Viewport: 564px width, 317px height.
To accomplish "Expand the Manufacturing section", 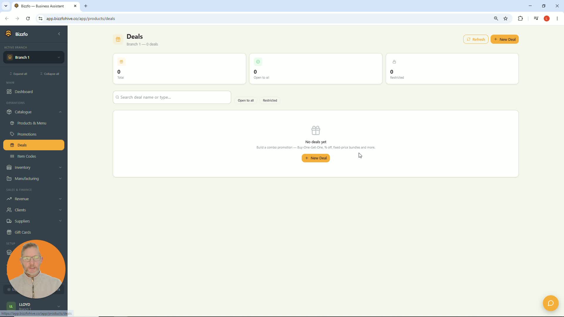I will point(34,179).
